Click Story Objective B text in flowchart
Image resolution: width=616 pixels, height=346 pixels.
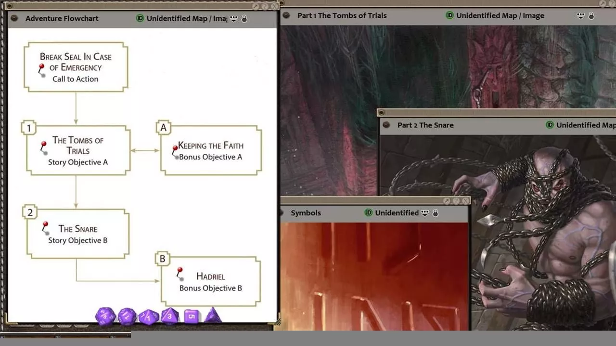pyautogui.click(x=78, y=240)
